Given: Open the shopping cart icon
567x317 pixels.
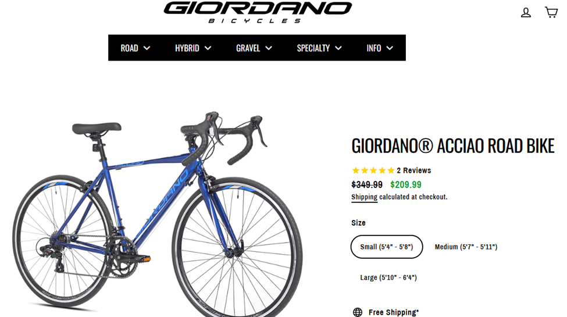Looking at the screenshot, I should tap(551, 12).
